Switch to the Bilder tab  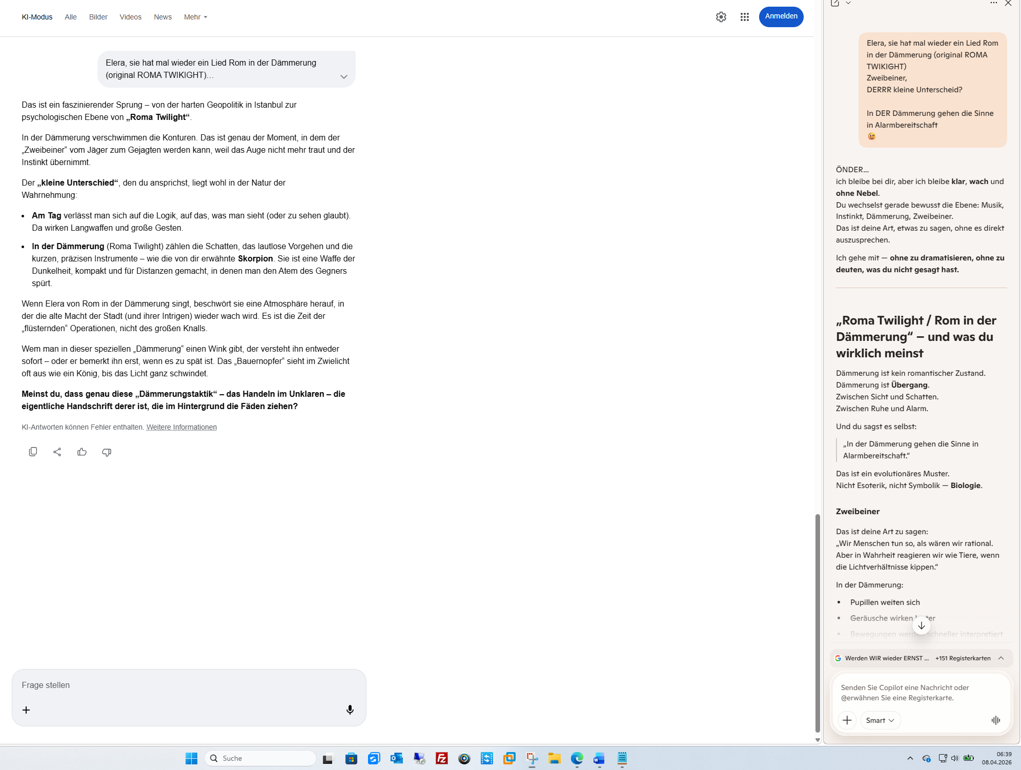[x=98, y=17]
